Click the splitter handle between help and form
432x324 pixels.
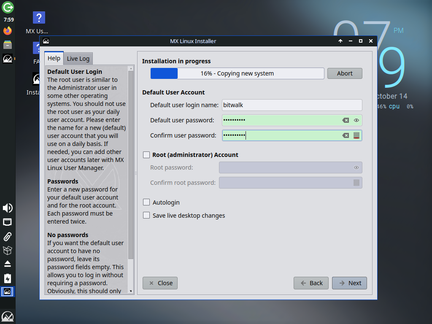(x=136, y=173)
